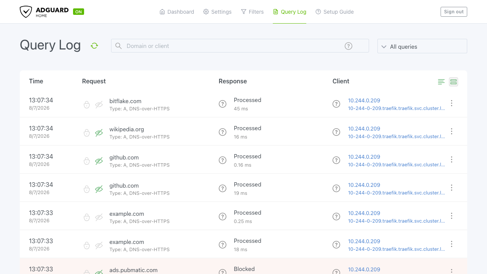487x274 pixels.
Task: Click the lock icon in the github.com 19 ms row
Action: coord(87,189)
